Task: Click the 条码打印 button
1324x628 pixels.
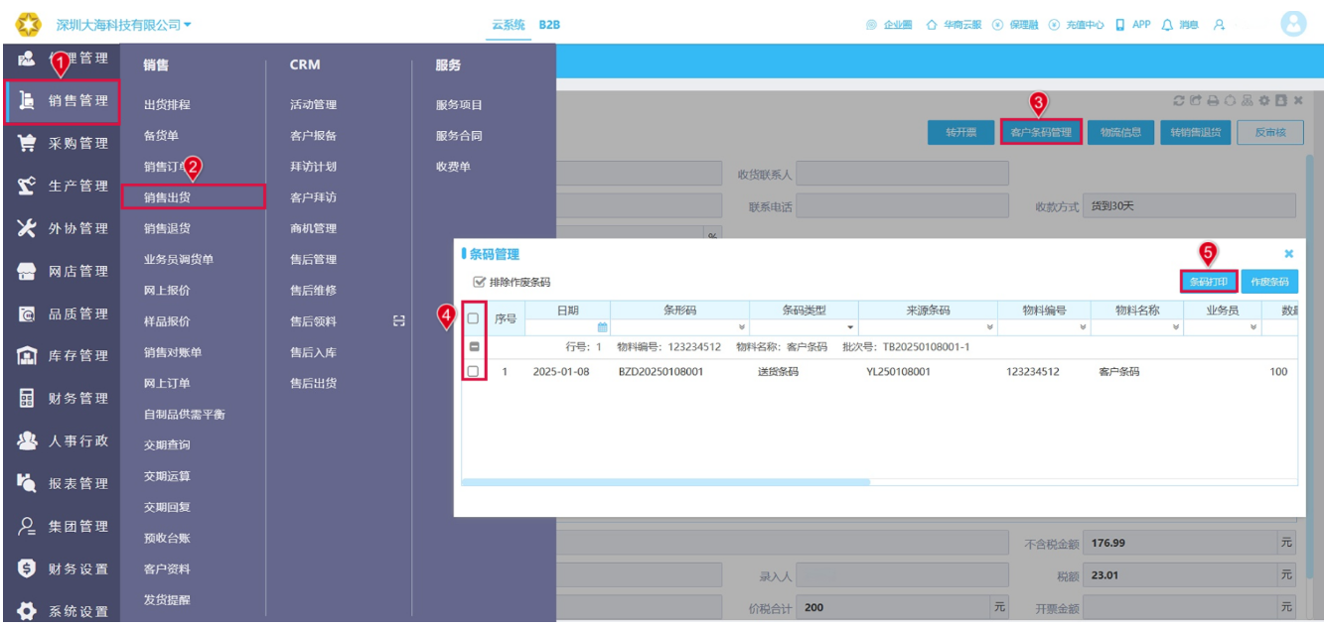Action: 1209,282
